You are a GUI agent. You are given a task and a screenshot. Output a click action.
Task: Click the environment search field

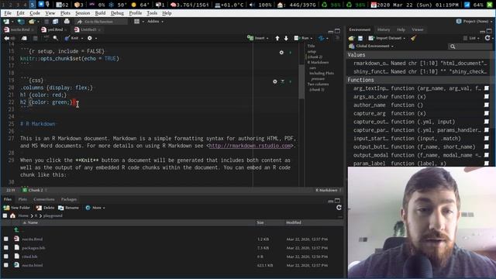pos(470,46)
